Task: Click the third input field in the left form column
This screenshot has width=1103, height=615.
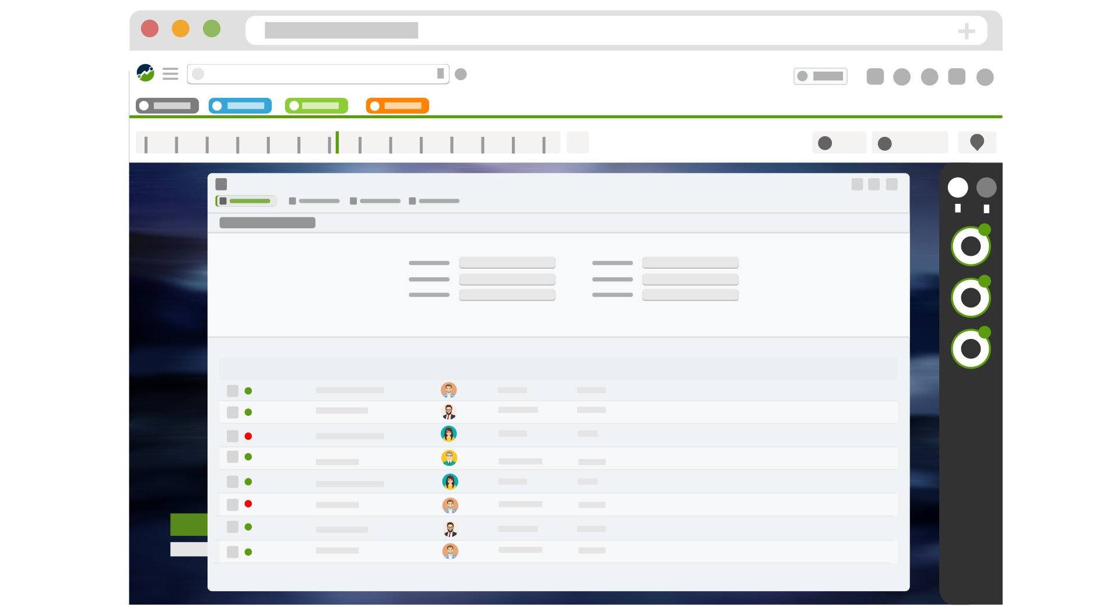Action: [x=507, y=295]
